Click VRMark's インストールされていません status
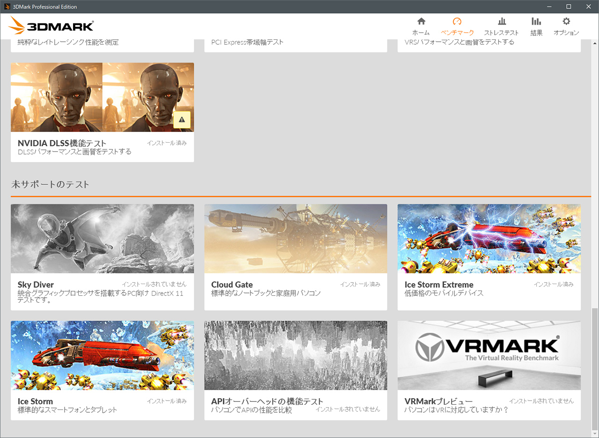The width and height of the screenshot is (599, 438). point(541,401)
